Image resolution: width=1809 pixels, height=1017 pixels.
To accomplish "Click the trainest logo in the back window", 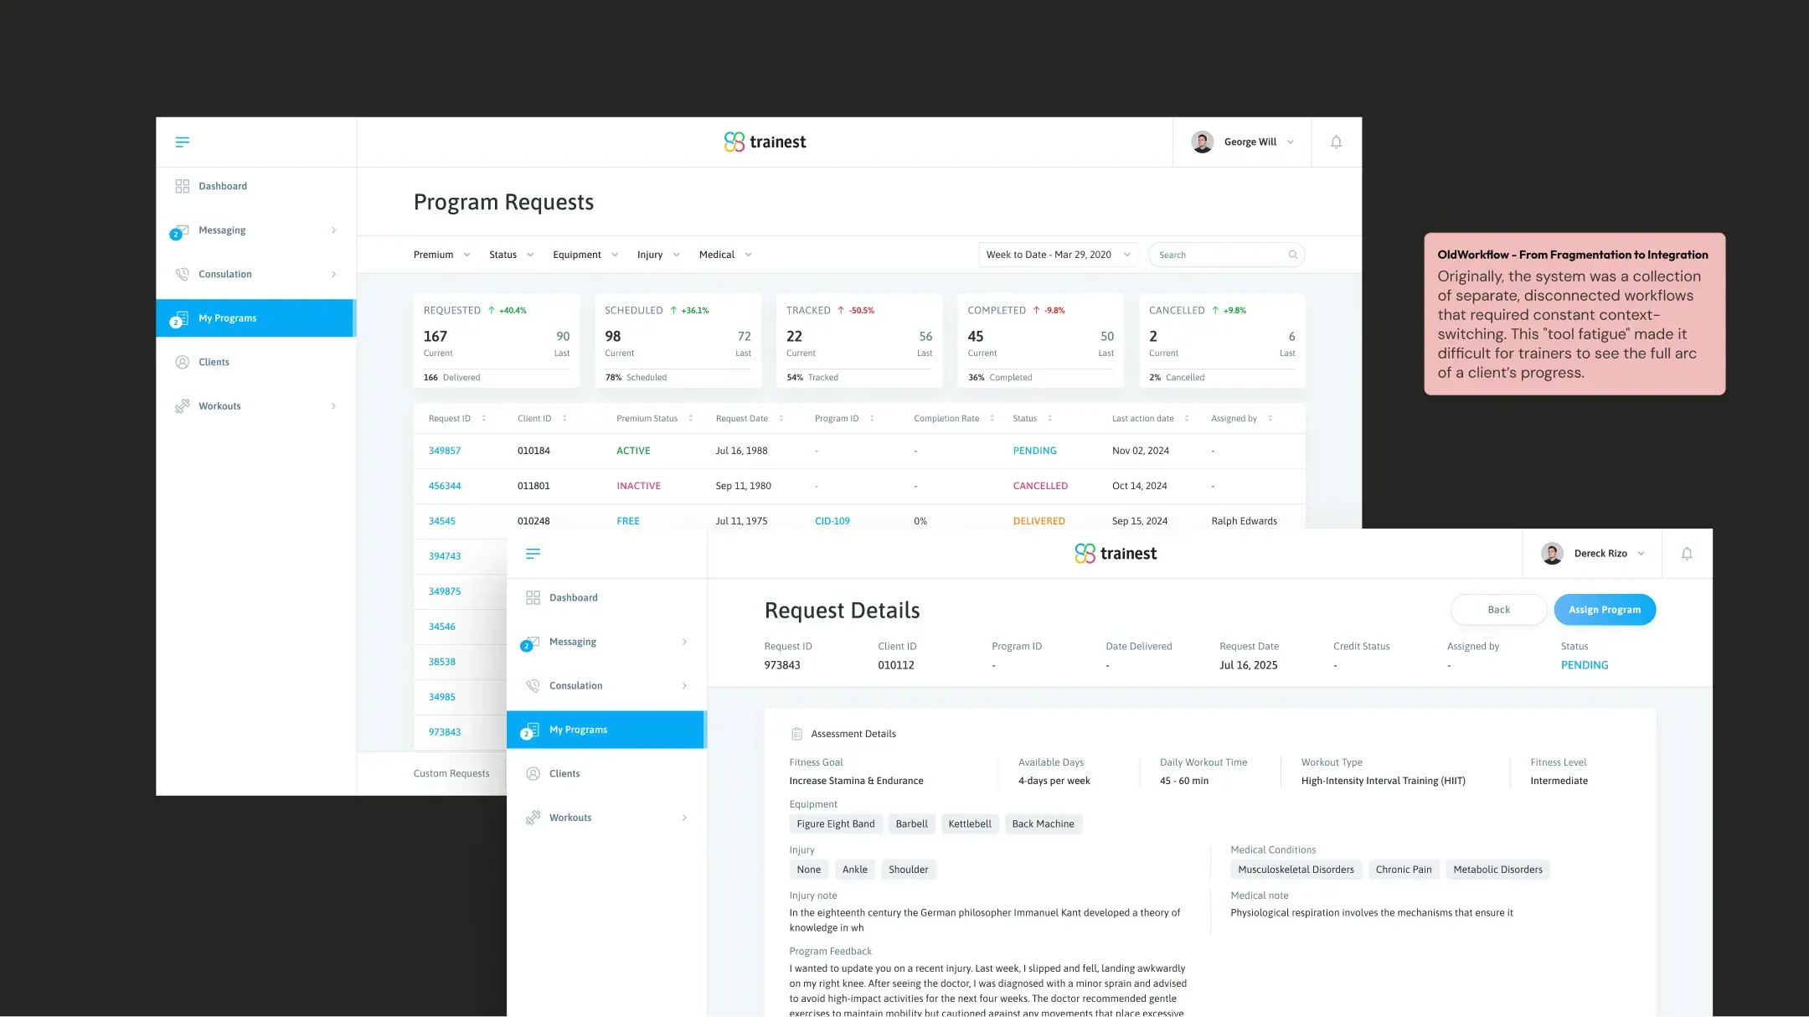I will tap(765, 142).
